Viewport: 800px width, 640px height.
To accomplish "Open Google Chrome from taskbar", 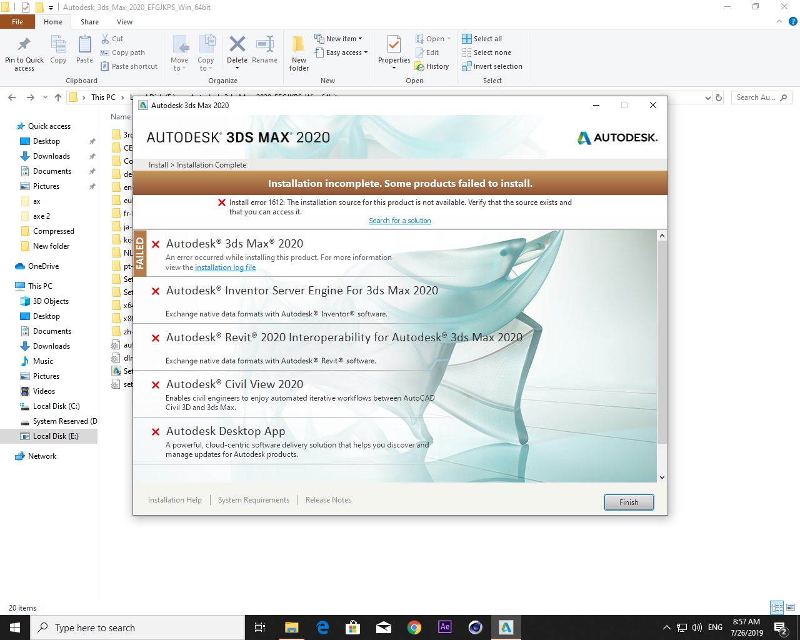I will [414, 627].
